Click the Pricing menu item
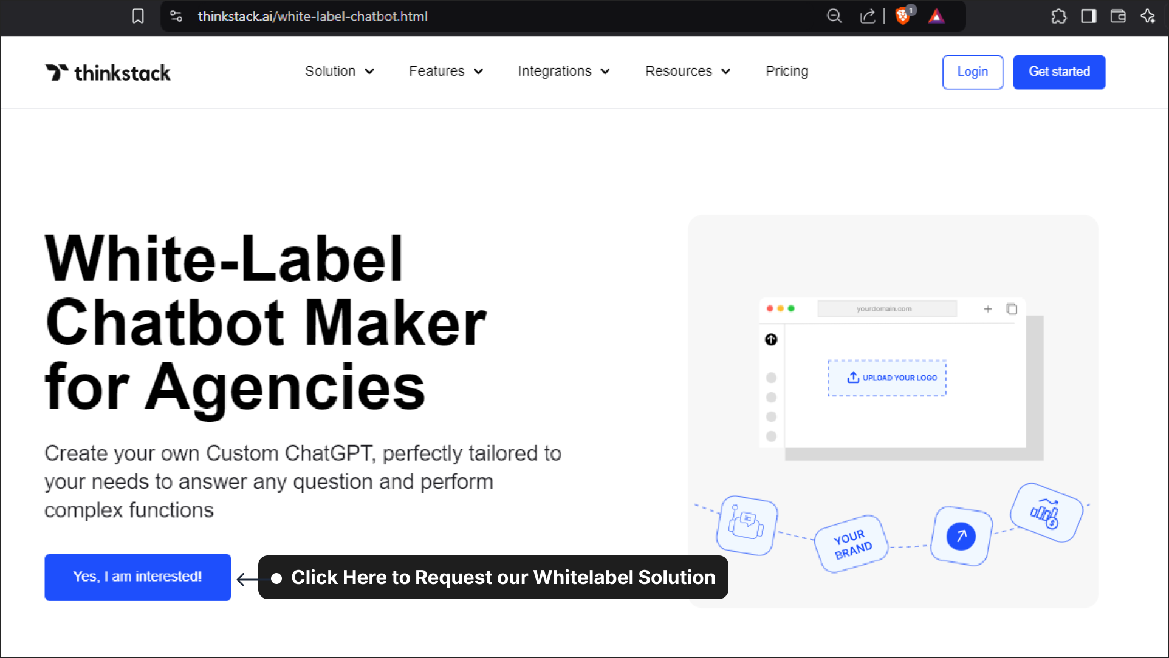This screenshot has width=1169, height=658. (x=787, y=70)
